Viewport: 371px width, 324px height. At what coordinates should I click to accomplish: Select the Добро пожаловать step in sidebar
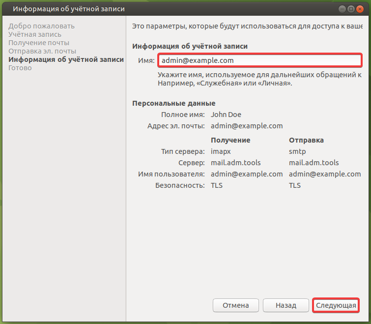(41, 26)
